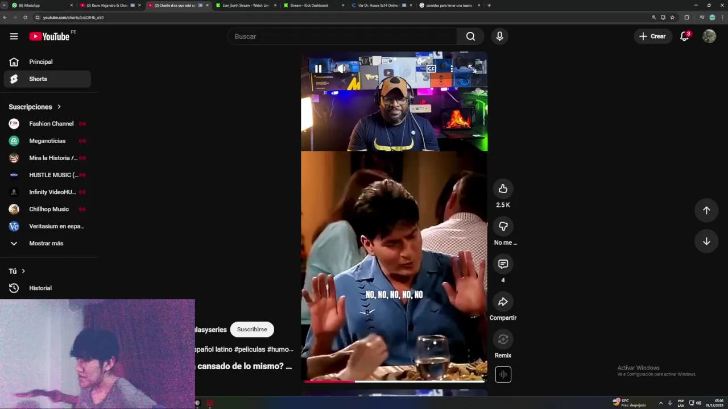Reload the page from browser toolbar

tap(25, 18)
